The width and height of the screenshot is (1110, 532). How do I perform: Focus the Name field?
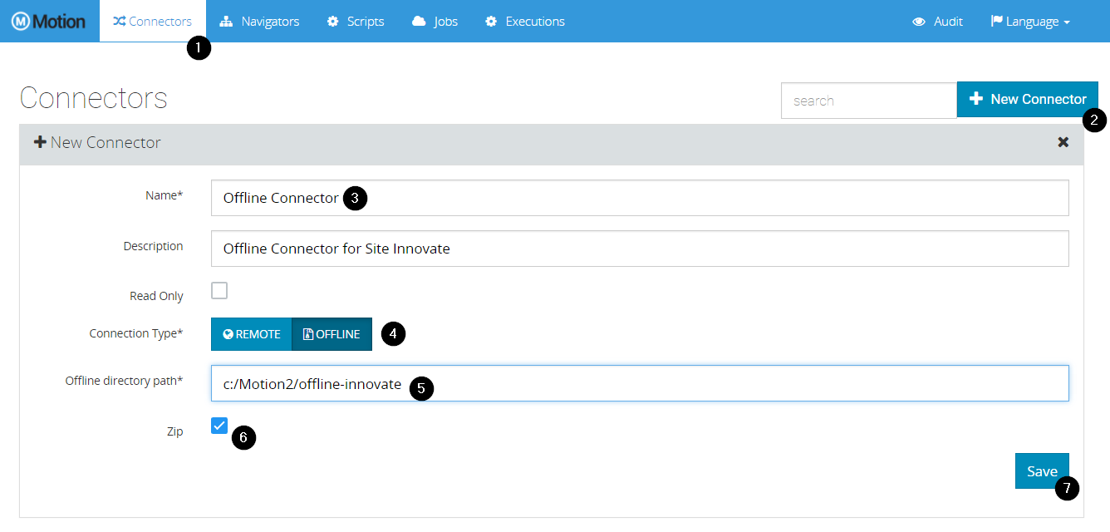pos(640,198)
